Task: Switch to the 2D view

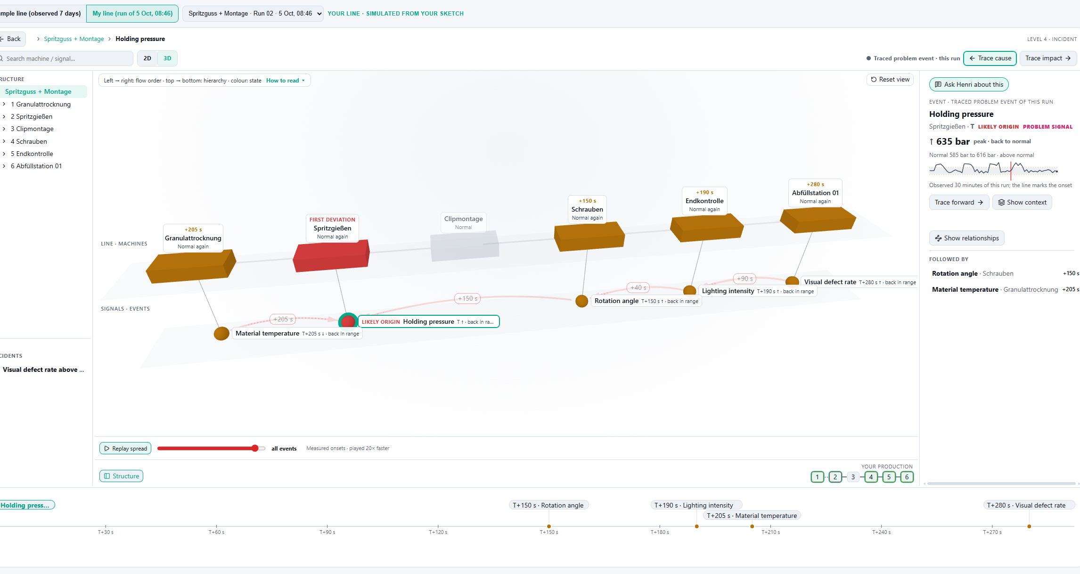Action: pyautogui.click(x=147, y=58)
